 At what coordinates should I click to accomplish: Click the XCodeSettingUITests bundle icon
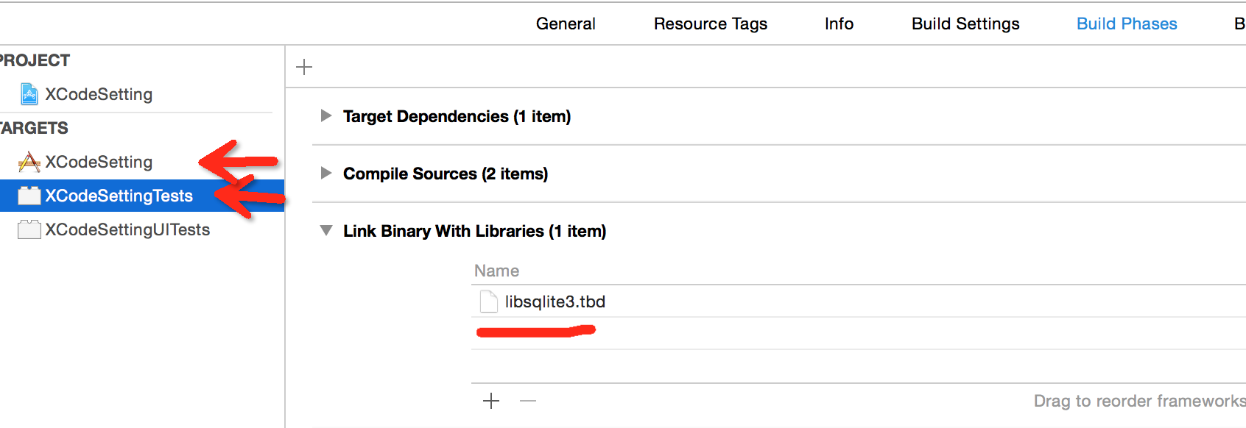tap(29, 229)
